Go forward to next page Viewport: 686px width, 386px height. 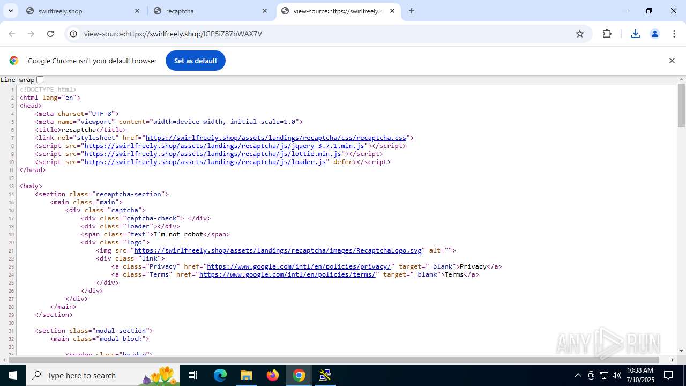coord(31,34)
